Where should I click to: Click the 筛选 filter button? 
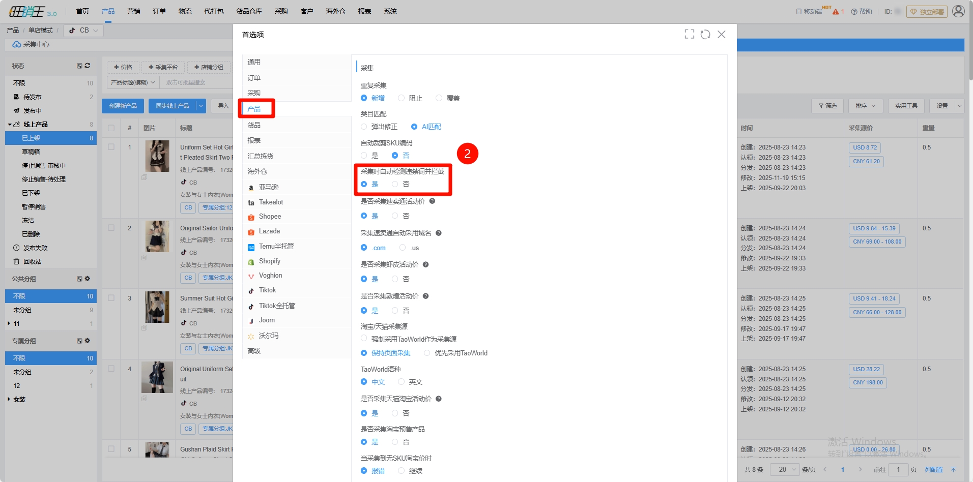click(x=827, y=106)
